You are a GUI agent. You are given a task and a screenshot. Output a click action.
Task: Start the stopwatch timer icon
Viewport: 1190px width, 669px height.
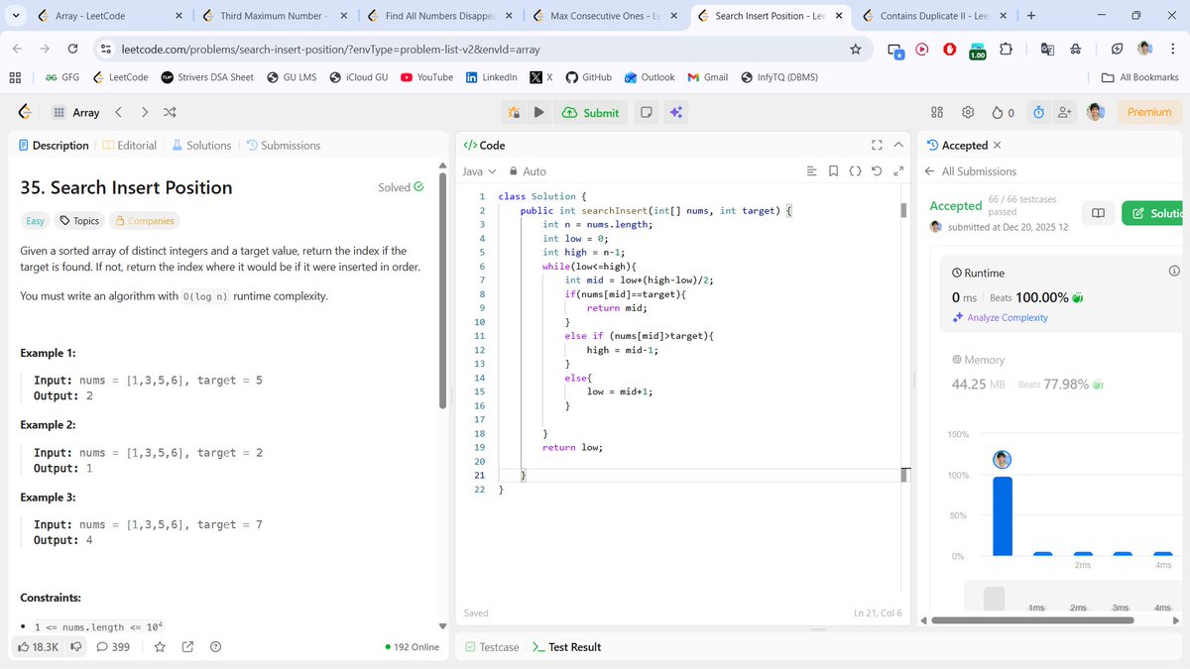pyautogui.click(x=1038, y=113)
